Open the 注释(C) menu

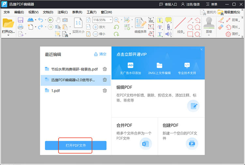tap(62, 12)
